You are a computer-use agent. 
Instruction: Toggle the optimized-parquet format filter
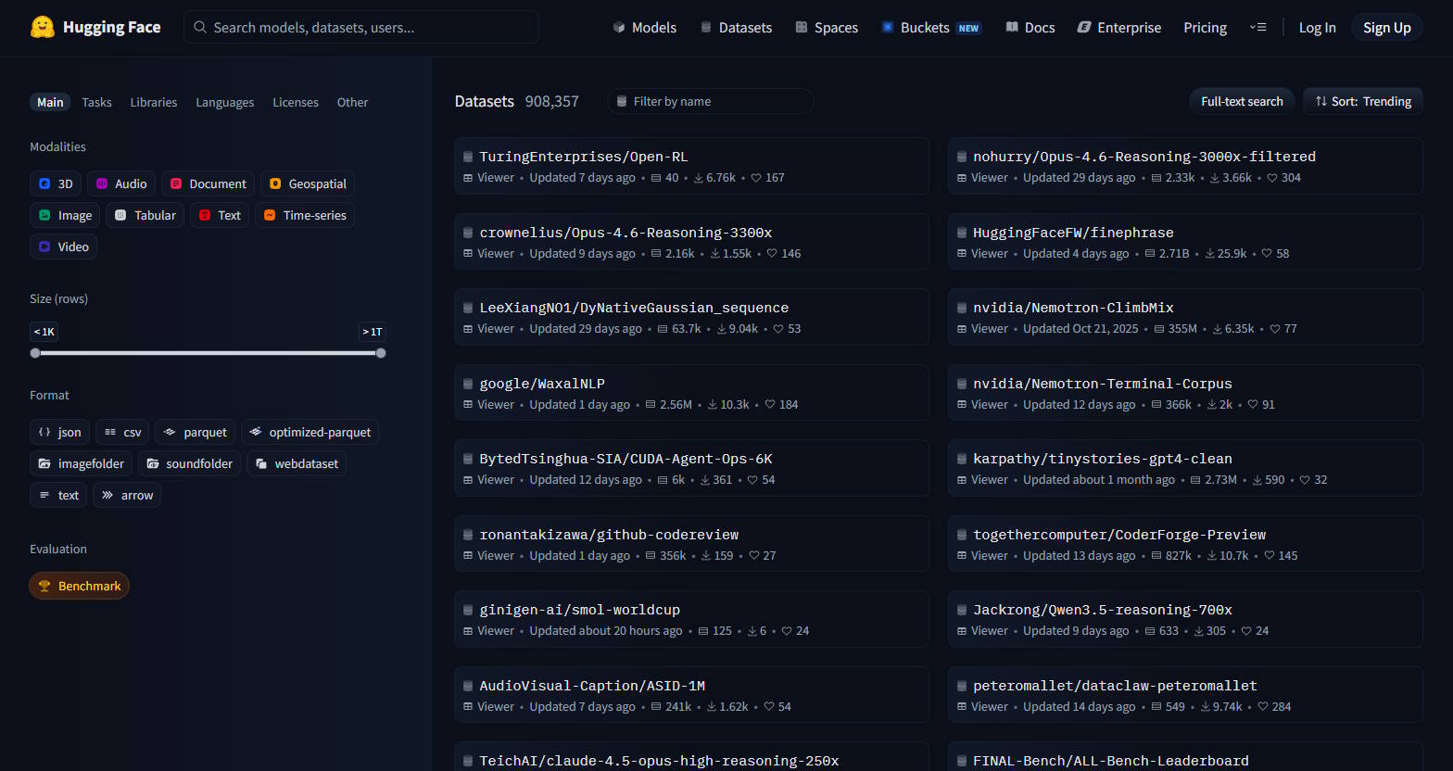tap(310, 432)
